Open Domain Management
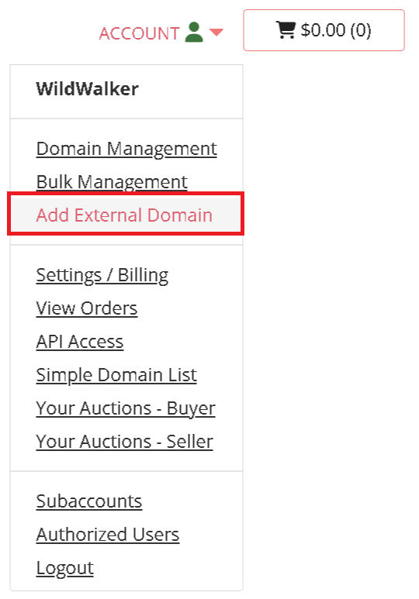The width and height of the screenshot is (419, 599). click(x=126, y=149)
